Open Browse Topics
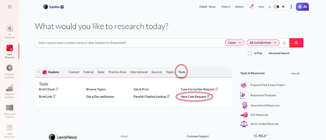 [x=96, y=89]
